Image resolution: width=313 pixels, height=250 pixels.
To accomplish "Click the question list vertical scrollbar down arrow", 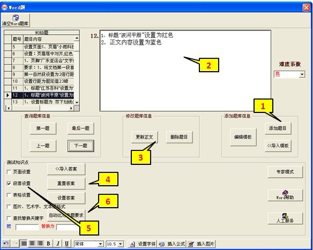I will pyautogui.click(x=77, y=102).
